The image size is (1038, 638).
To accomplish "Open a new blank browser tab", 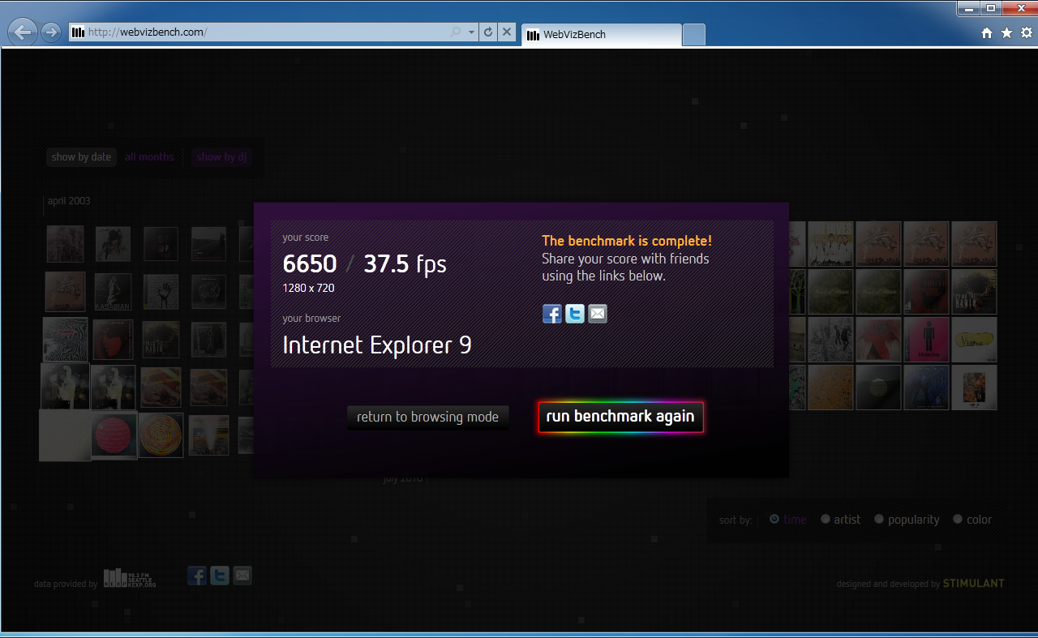I will 694,35.
